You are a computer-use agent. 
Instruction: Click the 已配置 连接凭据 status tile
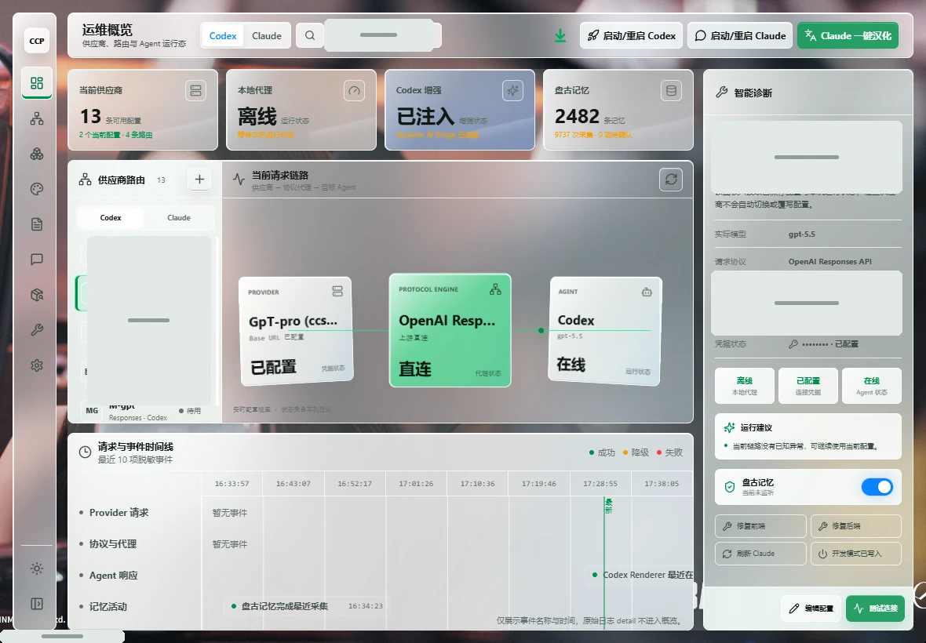coord(808,386)
